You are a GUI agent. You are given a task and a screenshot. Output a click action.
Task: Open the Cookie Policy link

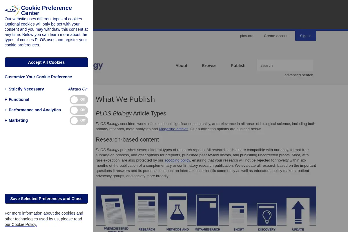[x=44, y=219]
